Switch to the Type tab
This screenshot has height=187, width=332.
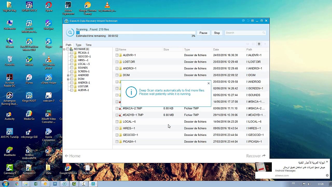(x=78, y=45)
